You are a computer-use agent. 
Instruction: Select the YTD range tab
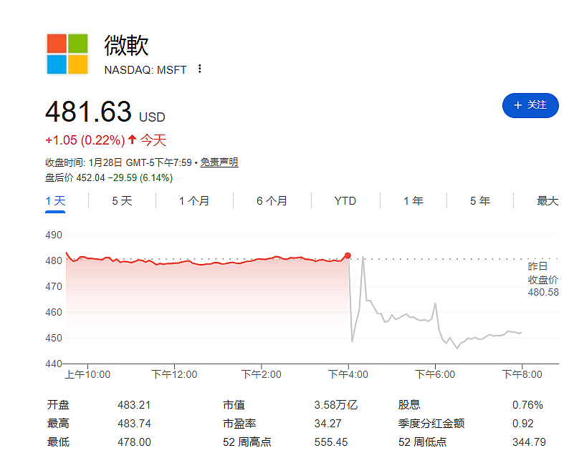345,201
